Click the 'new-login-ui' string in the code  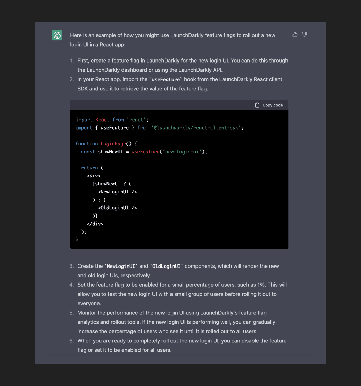point(182,152)
